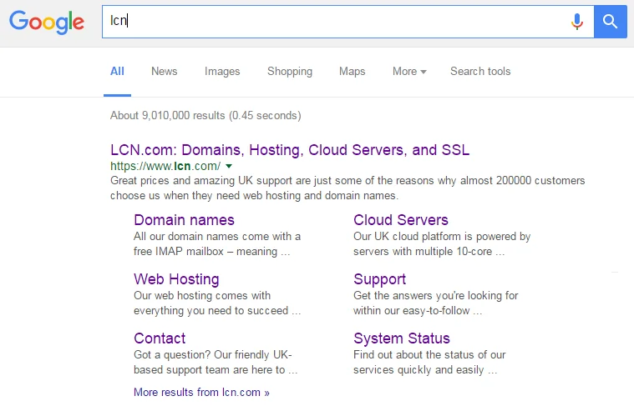Click the About 9,010,000 results text

[205, 115]
